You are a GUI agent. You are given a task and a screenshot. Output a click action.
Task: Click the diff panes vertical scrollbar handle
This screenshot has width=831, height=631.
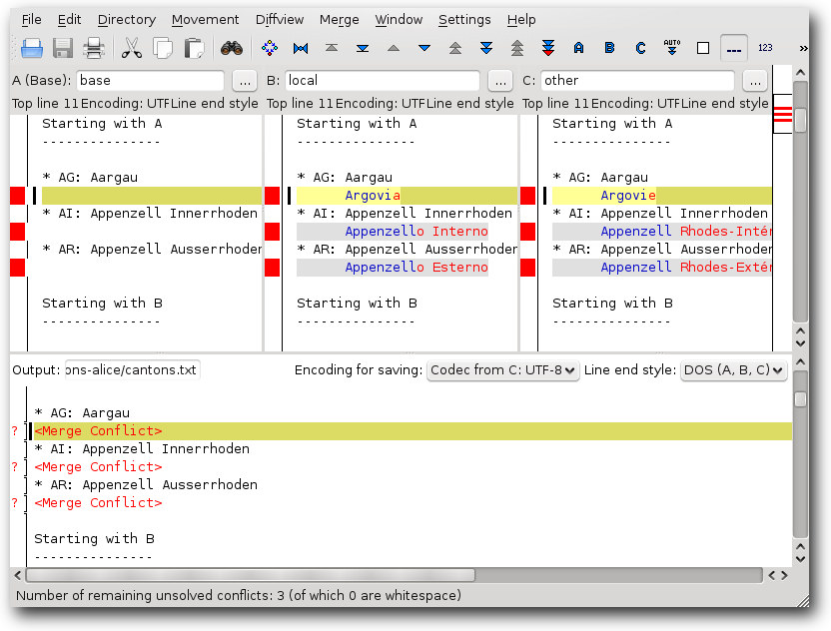point(800,120)
